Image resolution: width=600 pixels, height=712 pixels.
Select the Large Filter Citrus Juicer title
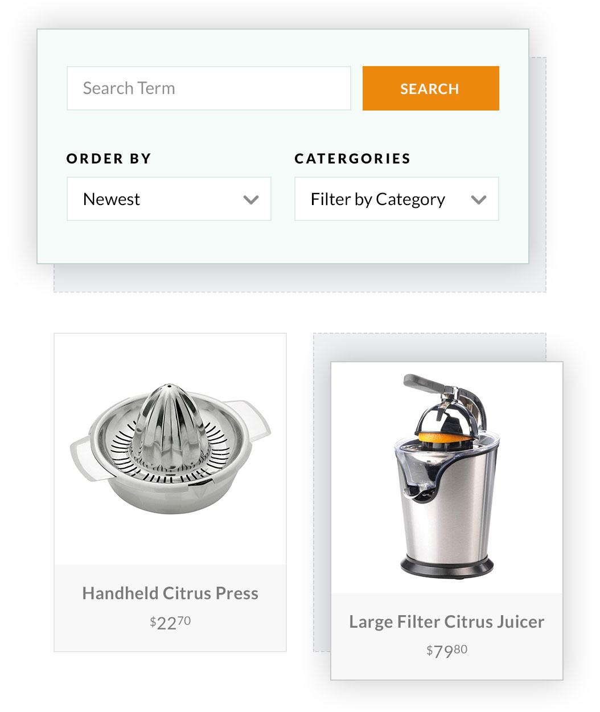(x=447, y=621)
